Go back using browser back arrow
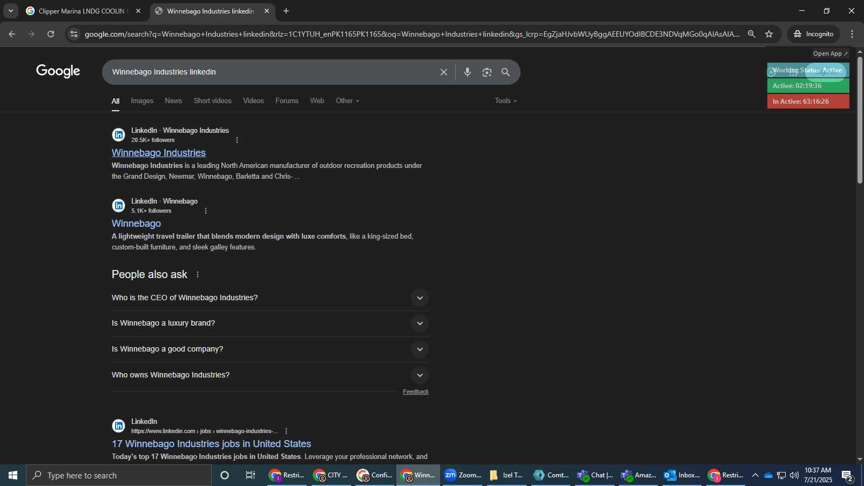 (x=12, y=34)
